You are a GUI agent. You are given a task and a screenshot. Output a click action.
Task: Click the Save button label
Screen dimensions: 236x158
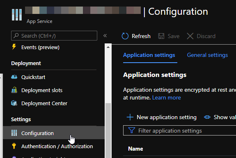point(174,36)
